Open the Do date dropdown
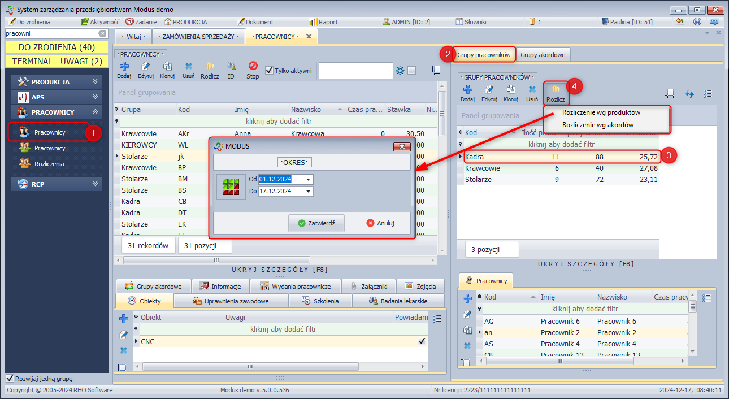Viewport: 729px width, 399px height. click(x=308, y=192)
